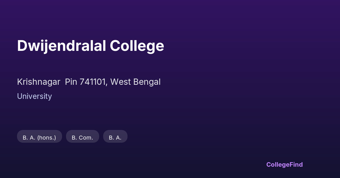Click the Krishnagar location text
Image resolution: width=340 pixels, height=178 pixels.
click(39, 82)
